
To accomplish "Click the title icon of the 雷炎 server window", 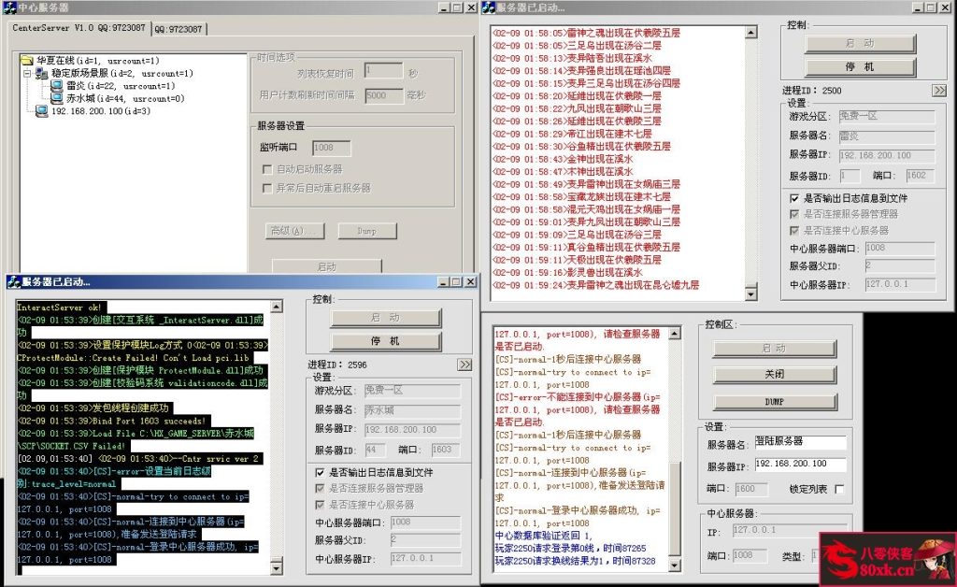I will coord(488,7).
